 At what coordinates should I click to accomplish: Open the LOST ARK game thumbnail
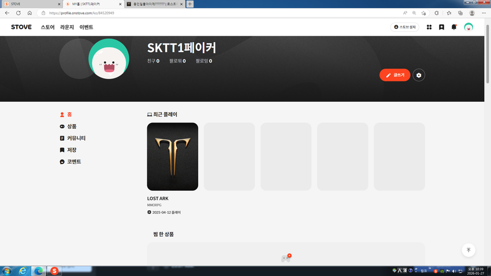pos(173,156)
